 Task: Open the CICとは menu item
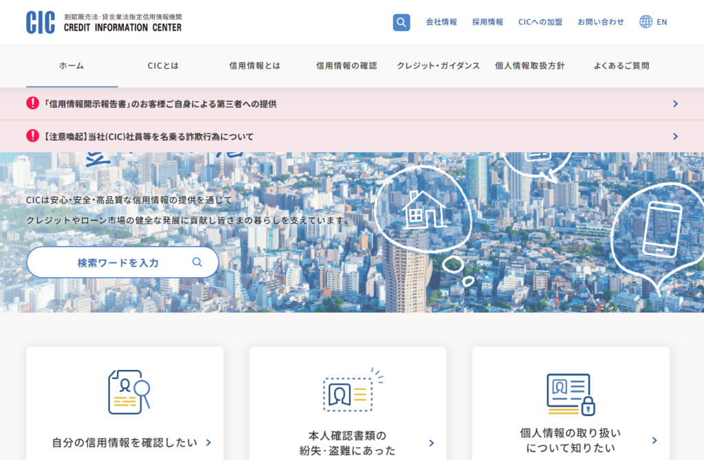[x=163, y=66]
